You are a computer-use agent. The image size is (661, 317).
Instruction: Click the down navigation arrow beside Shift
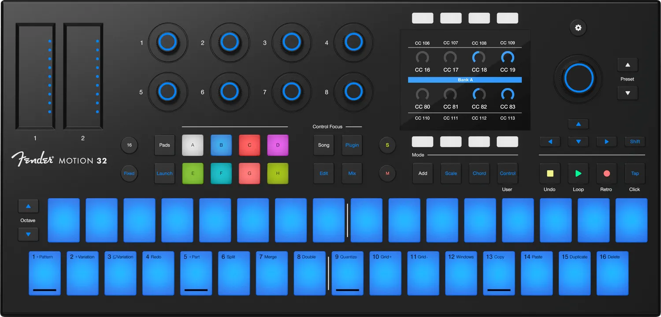tap(579, 142)
